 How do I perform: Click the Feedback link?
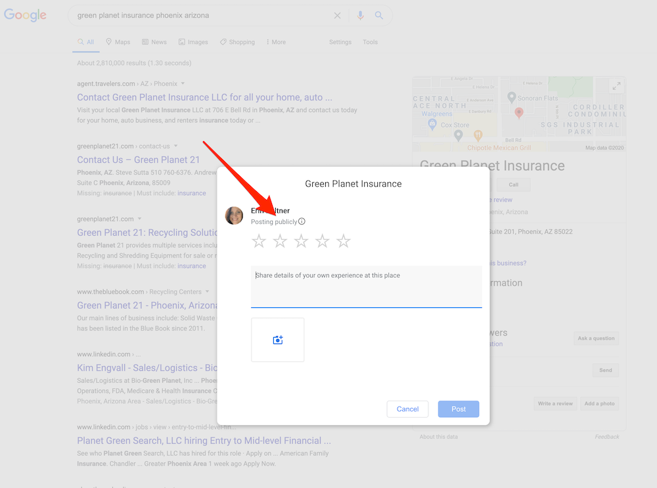[606, 437]
